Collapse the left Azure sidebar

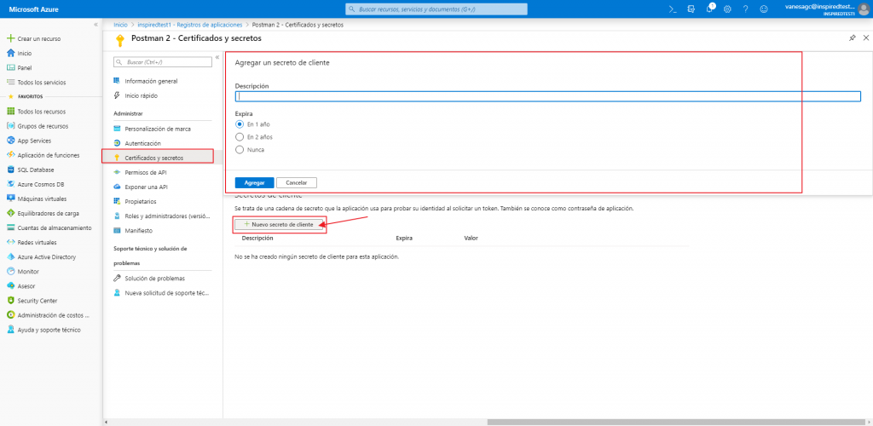click(95, 24)
